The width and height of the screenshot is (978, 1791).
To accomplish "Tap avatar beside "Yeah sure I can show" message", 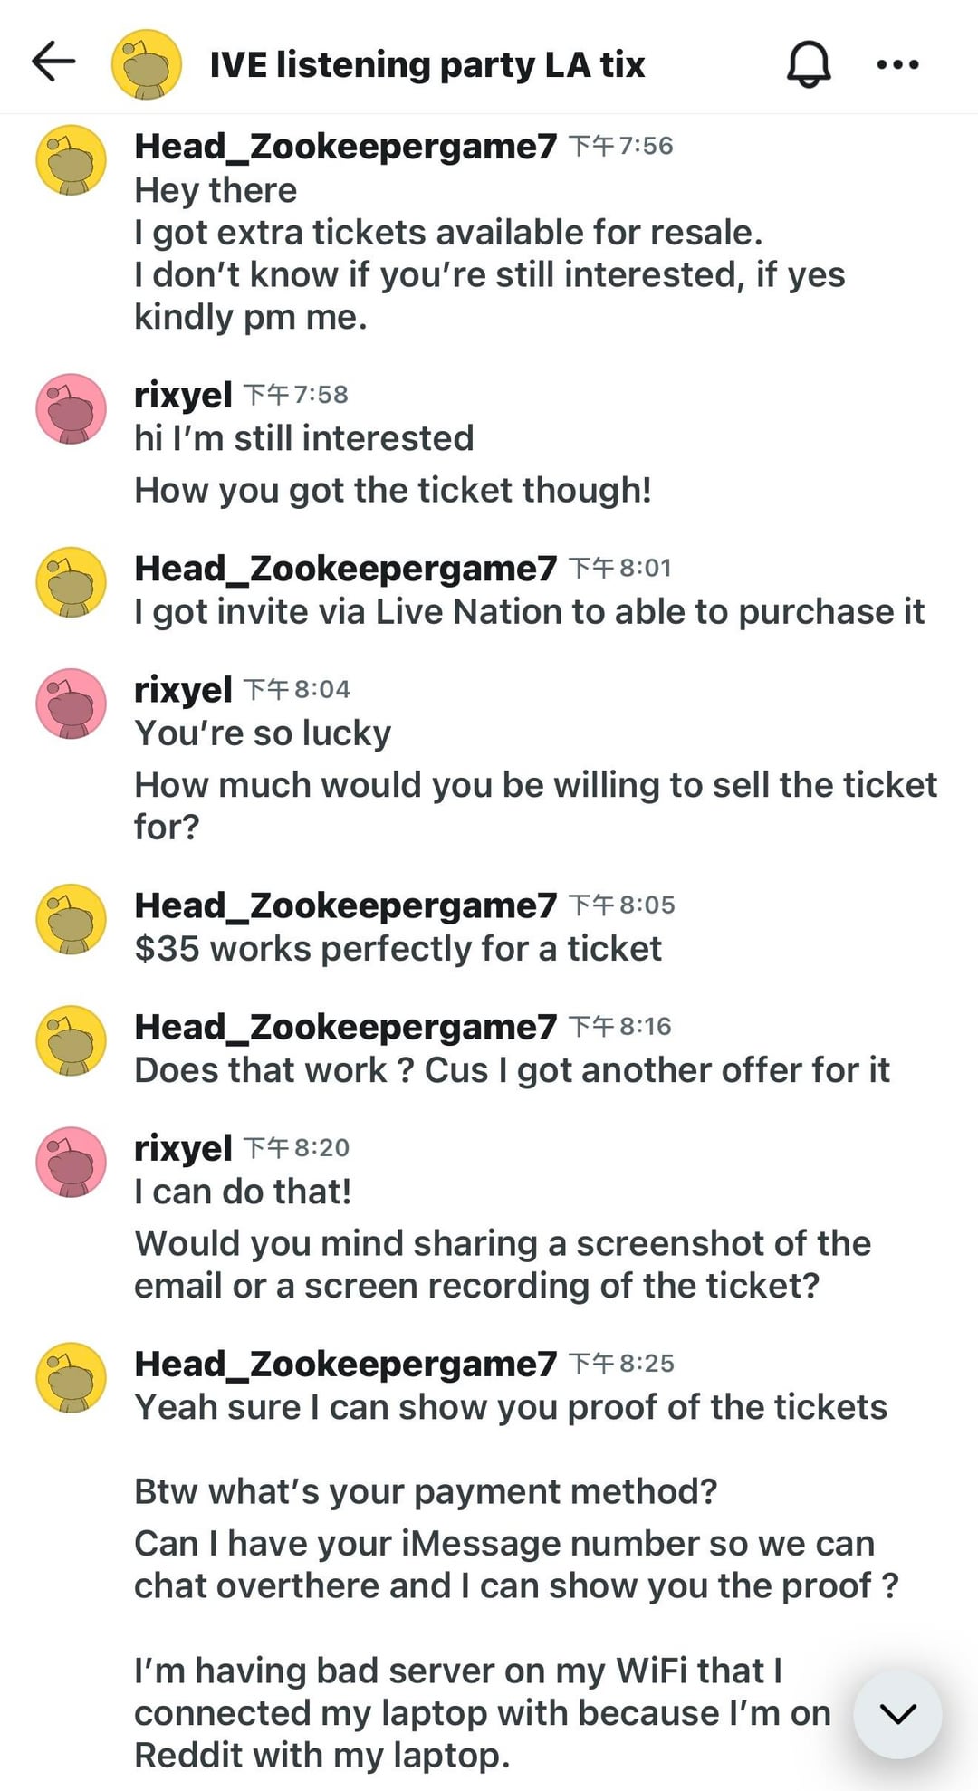I will coord(71,1377).
